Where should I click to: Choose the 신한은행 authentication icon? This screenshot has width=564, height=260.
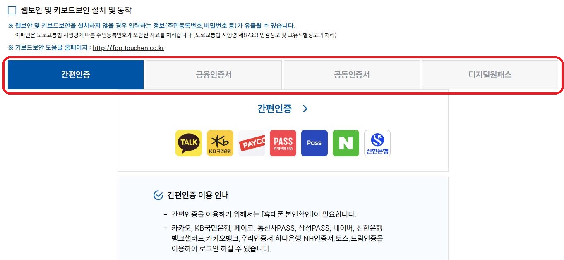pyautogui.click(x=377, y=143)
